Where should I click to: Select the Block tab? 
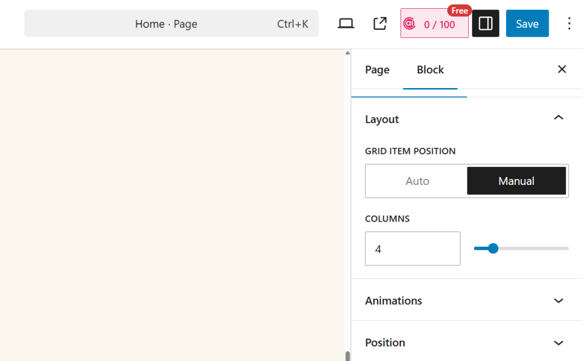pos(430,70)
